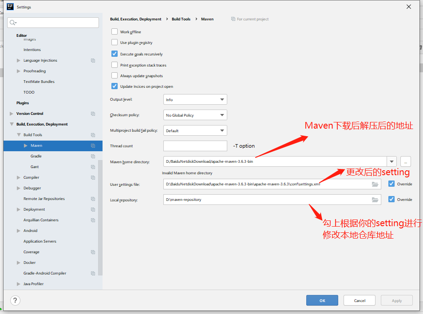Image resolution: width=423 pixels, height=314 pixels.
Task: Open the Output level dropdown
Action: [x=195, y=99]
